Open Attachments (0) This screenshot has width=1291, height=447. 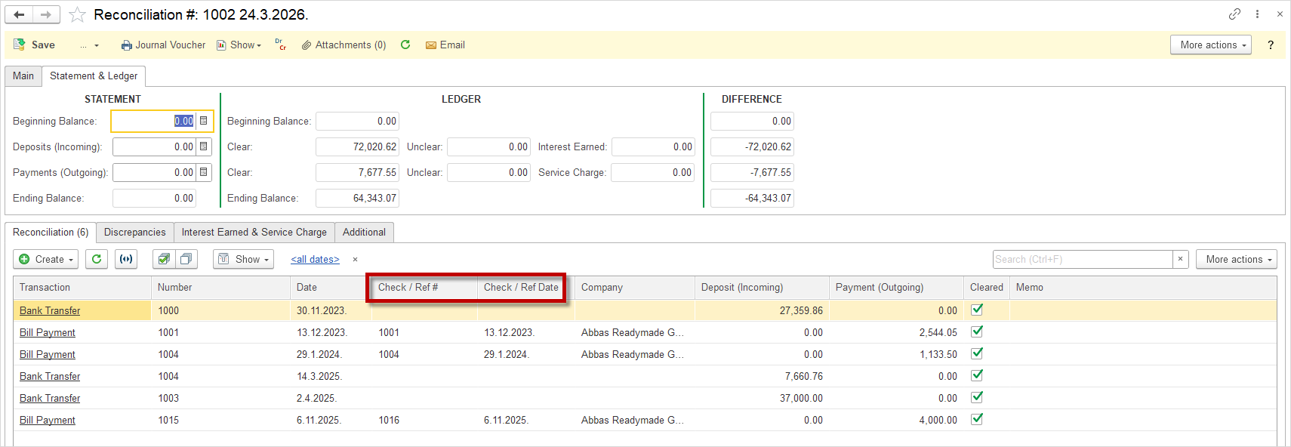pyautogui.click(x=344, y=45)
